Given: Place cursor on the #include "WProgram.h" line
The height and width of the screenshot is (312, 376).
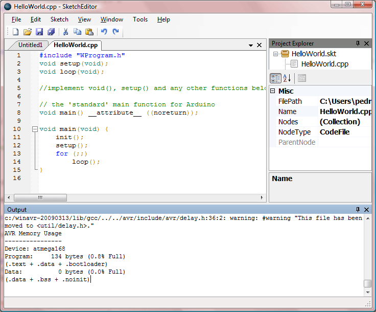Looking at the screenshot, I should (x=82, y=55).
